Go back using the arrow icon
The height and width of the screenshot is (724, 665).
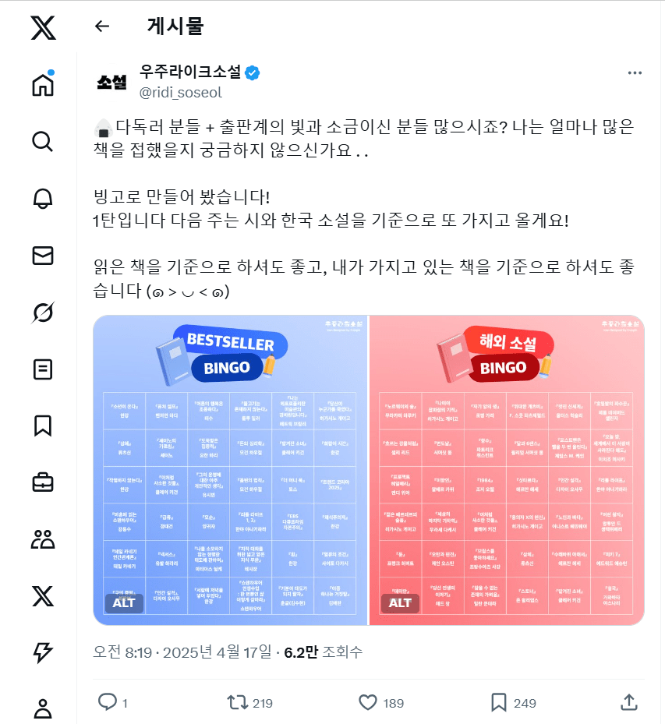[x=102, y=26]
